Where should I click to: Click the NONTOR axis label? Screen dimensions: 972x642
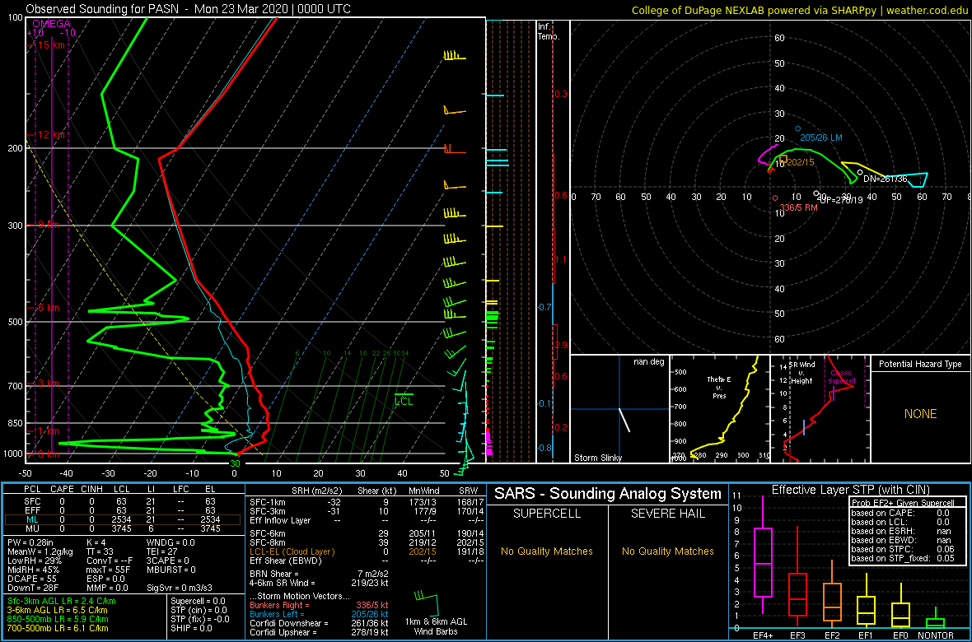pos(936,635)
